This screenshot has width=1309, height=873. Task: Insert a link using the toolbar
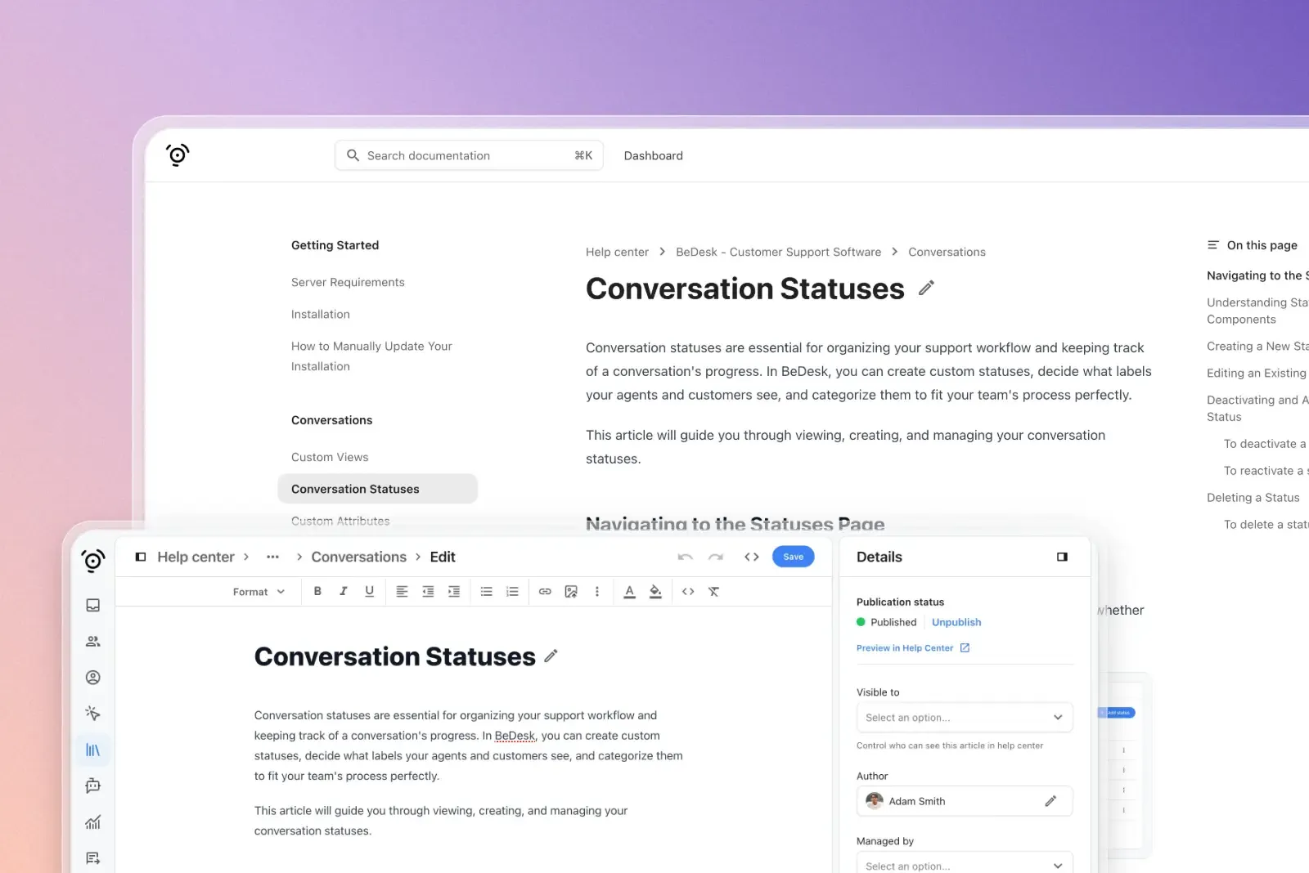[x=545, y=592]
